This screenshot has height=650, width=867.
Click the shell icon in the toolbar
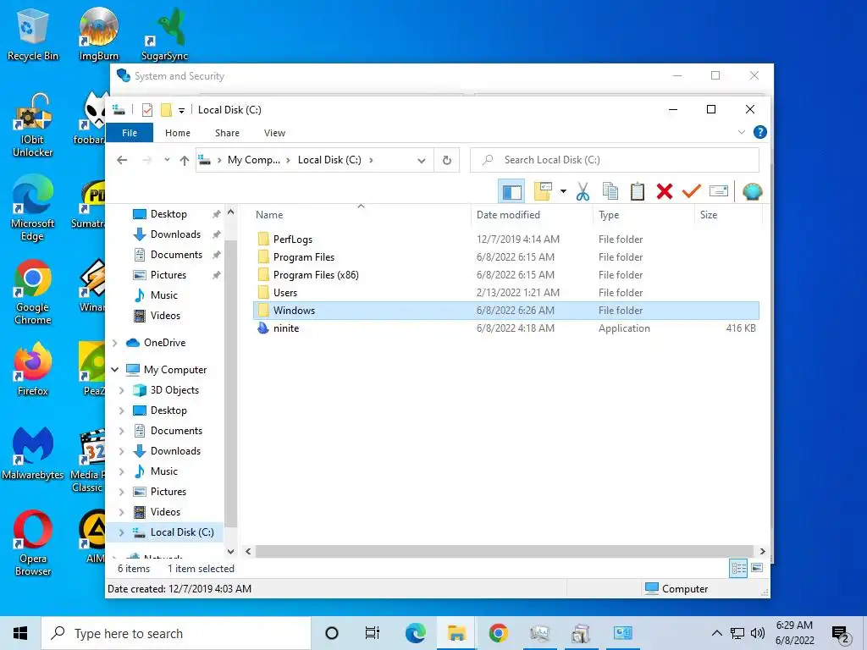click(752, 192)
